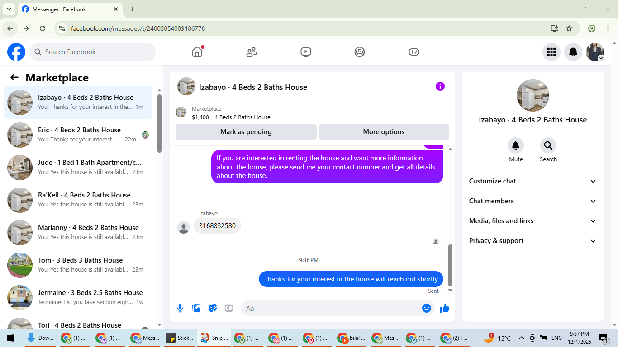Viewport: 618px width, 347px height.
Task: Open Jermaine 3 Beds 2.5 Baths conversation
Action: point(78,298)
